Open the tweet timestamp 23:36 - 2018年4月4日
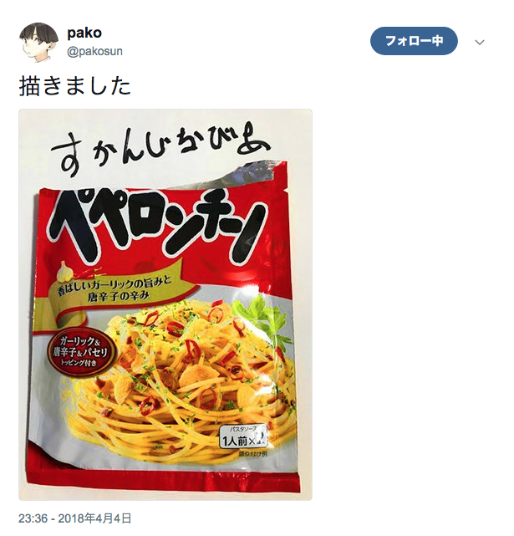This screenshot has height=536, width=514. 75,518
